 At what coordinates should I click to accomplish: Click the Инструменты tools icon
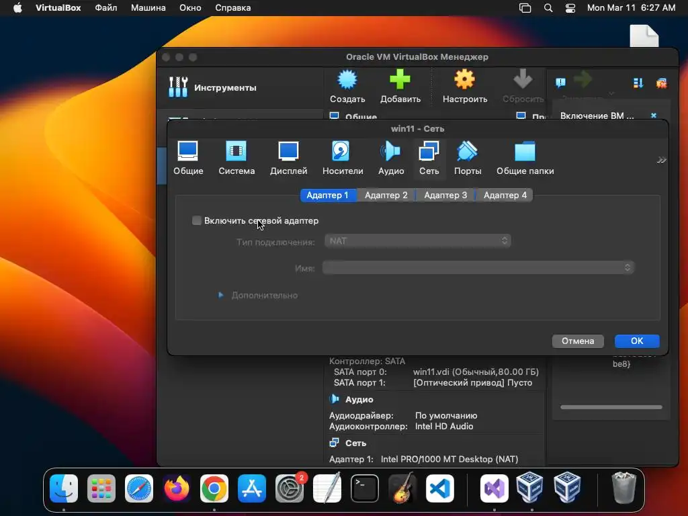pyautogui.click(x=178, y=87)
